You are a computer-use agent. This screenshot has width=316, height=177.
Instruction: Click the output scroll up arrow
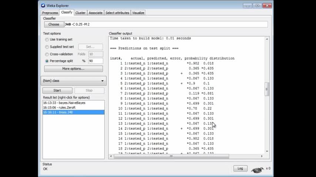pos(267,39)
